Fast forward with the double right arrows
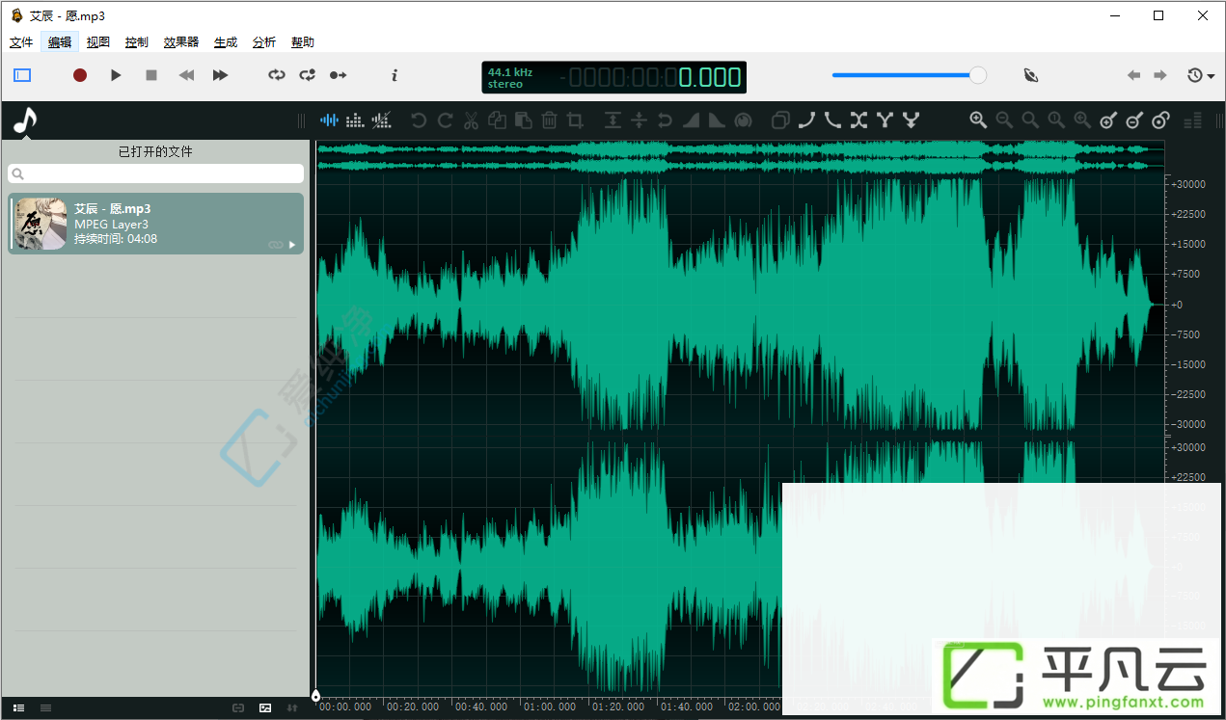Screen dimensions: 1226x720 tap(220, 75)
